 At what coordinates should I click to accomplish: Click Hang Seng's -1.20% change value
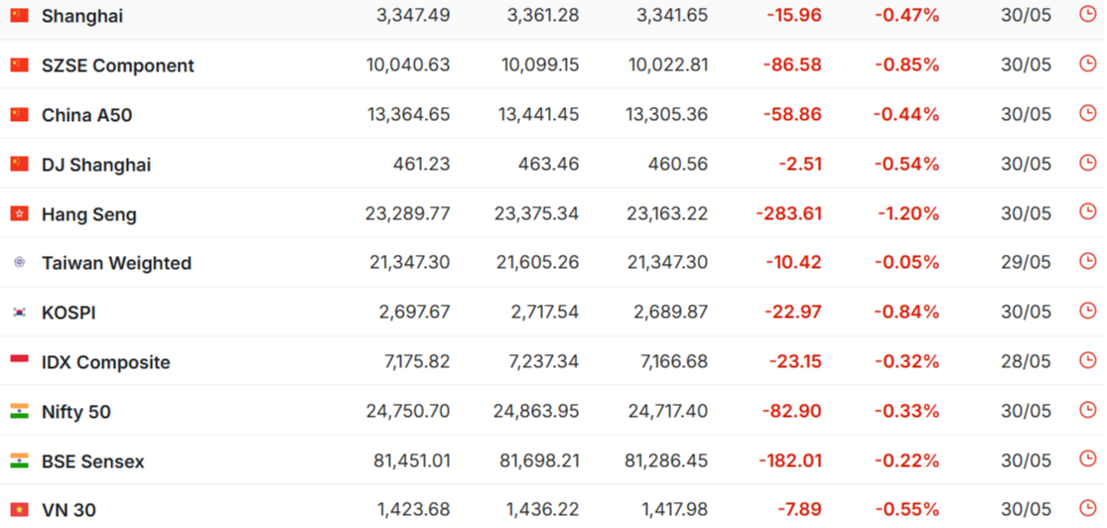tap(908, 213)
